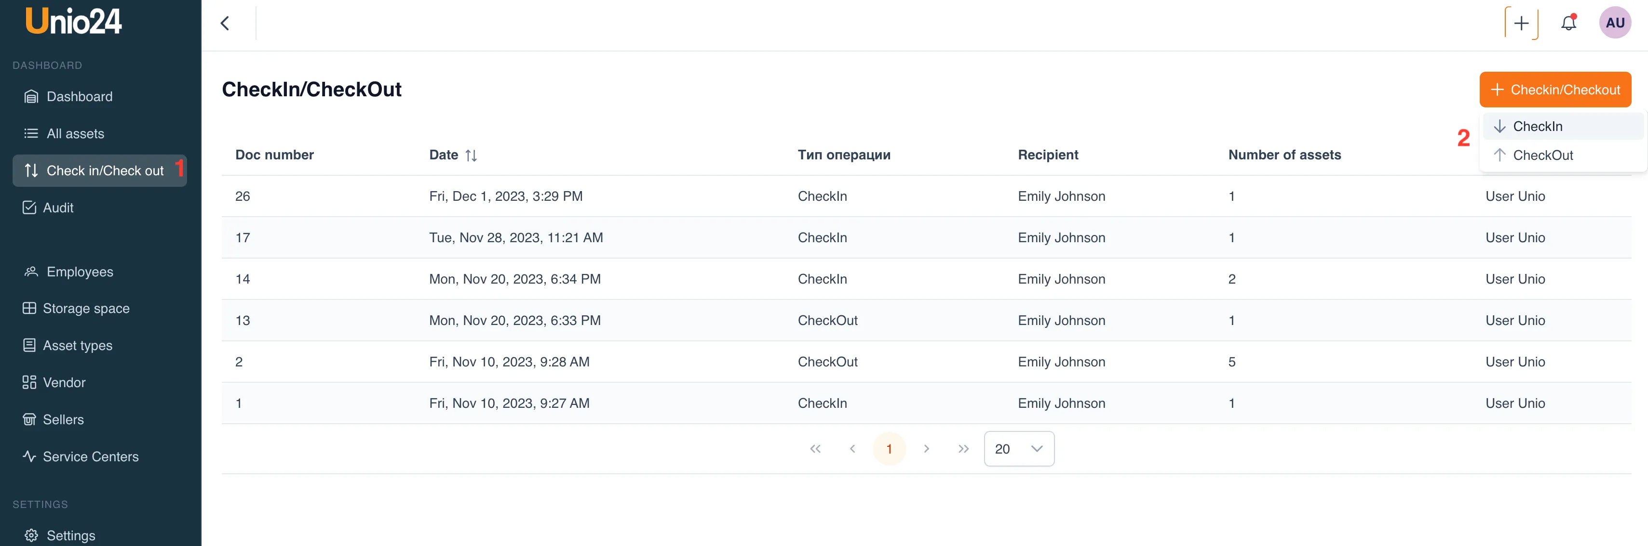Collapse sidebar with back chevron
1648x546 pixels.
coord(225,24)
